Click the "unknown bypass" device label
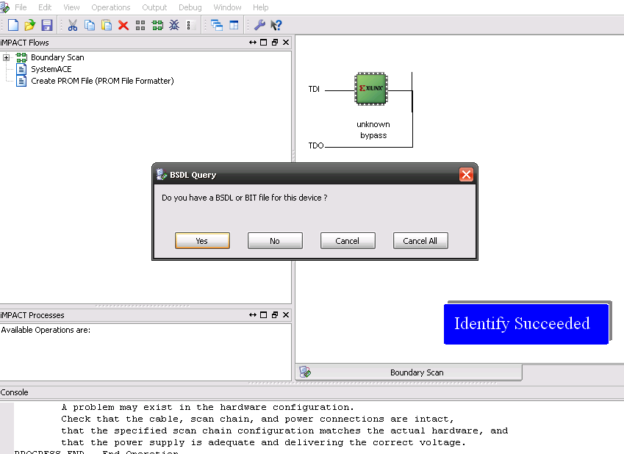 (x=373, y=130)
